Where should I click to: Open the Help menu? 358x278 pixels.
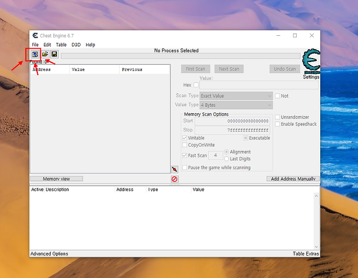[90, 45]
